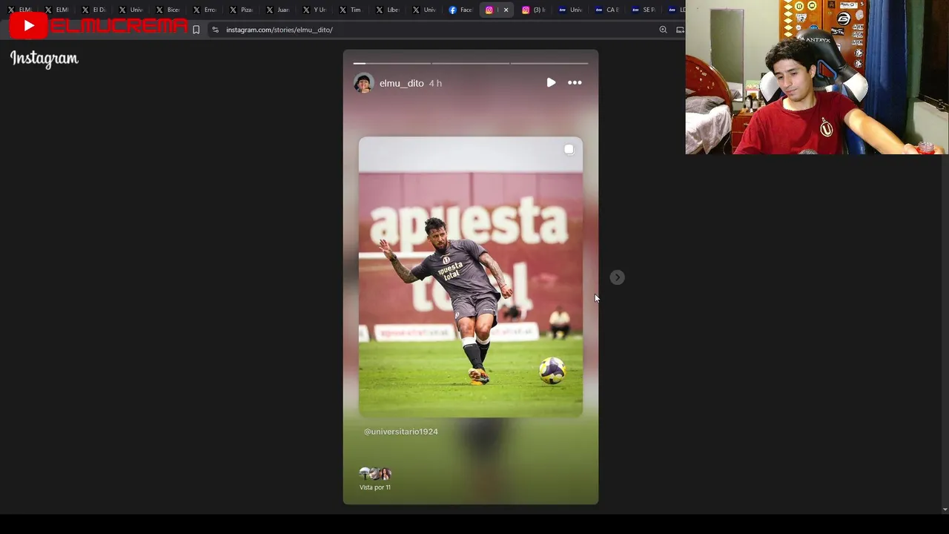Click the page scrollbar down arrow
Screen dimensions: 949x534
945,510
